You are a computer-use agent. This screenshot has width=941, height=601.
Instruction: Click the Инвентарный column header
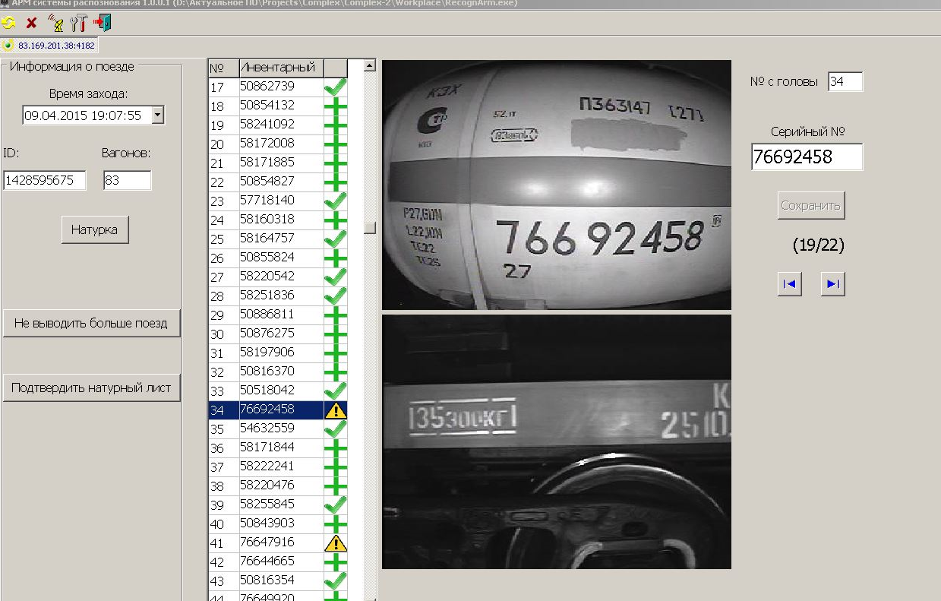point(282,68)
